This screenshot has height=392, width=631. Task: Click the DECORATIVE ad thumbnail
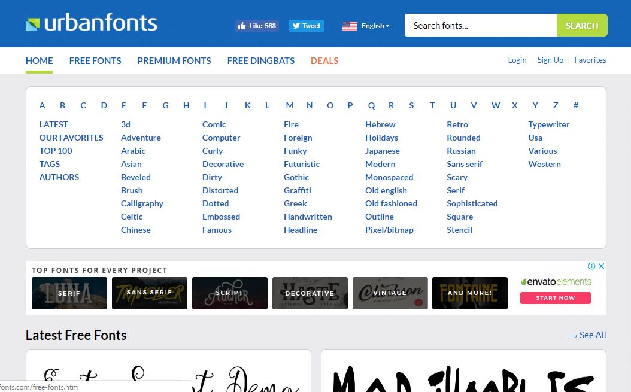point(310,293)
